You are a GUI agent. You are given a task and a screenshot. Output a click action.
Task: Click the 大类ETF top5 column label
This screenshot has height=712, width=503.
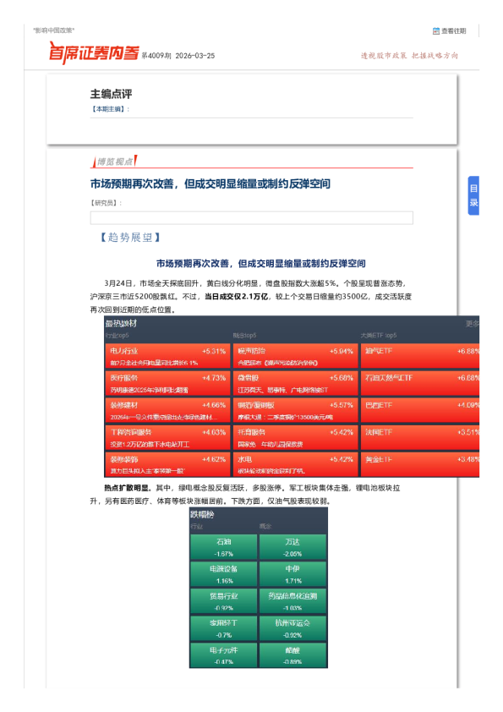(x=379, y=335)
